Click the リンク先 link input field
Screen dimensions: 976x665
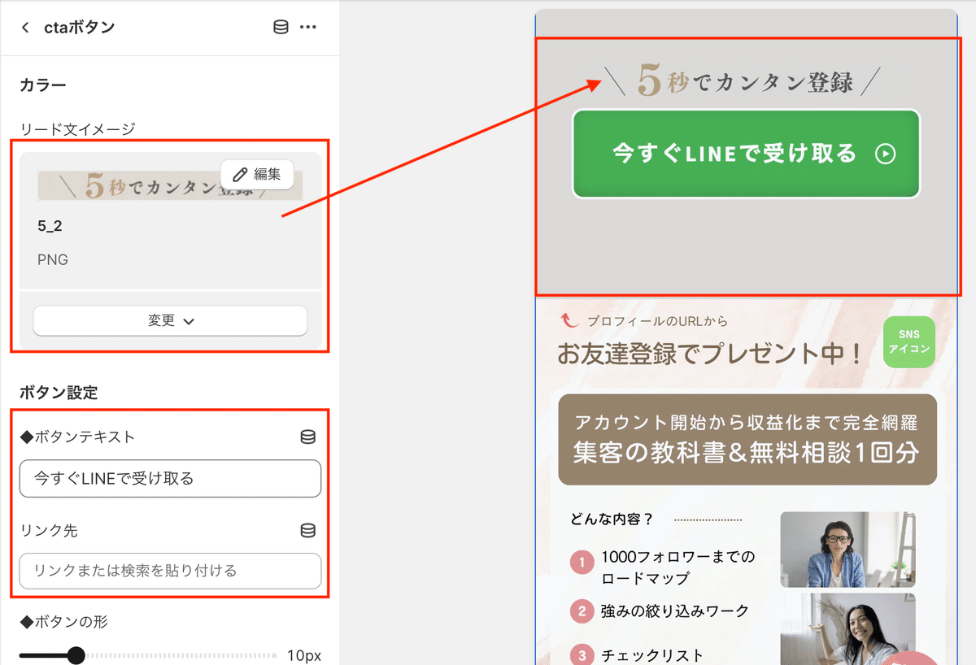pos(170,571)
